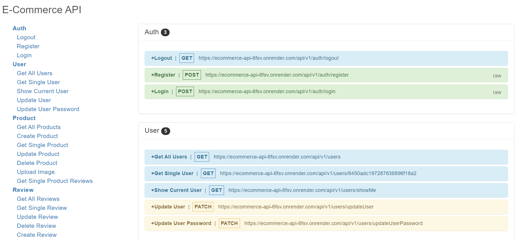Click the auth/logout URL text
Image resolution: width=522 pixels, height=241 pixels.
[x=269, y=58]
